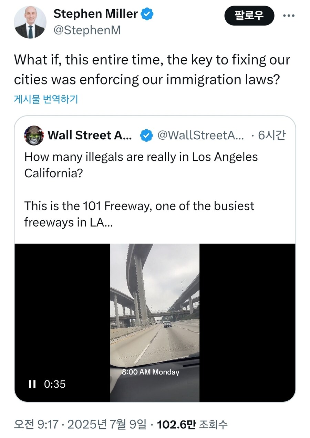Open the 오전 9:17 post timestamp
Screen dimensions: 310x438
point(36,425)
